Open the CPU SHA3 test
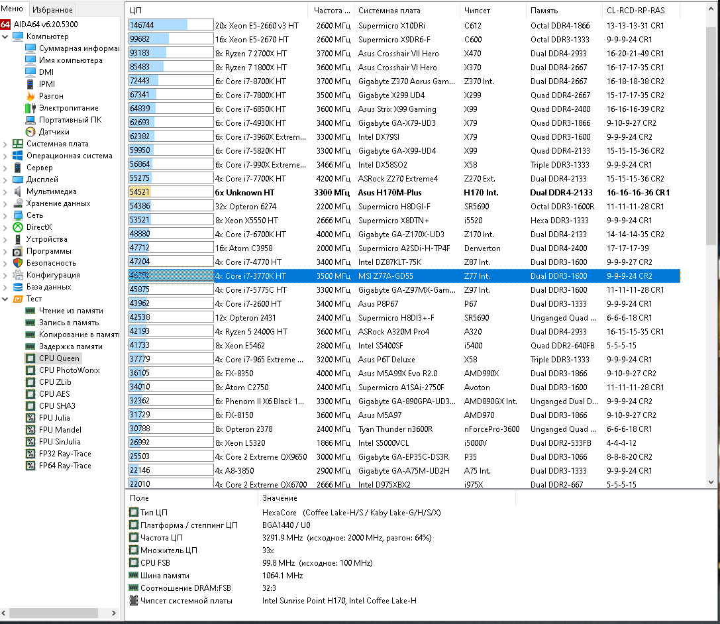 [x=57, y=406]
